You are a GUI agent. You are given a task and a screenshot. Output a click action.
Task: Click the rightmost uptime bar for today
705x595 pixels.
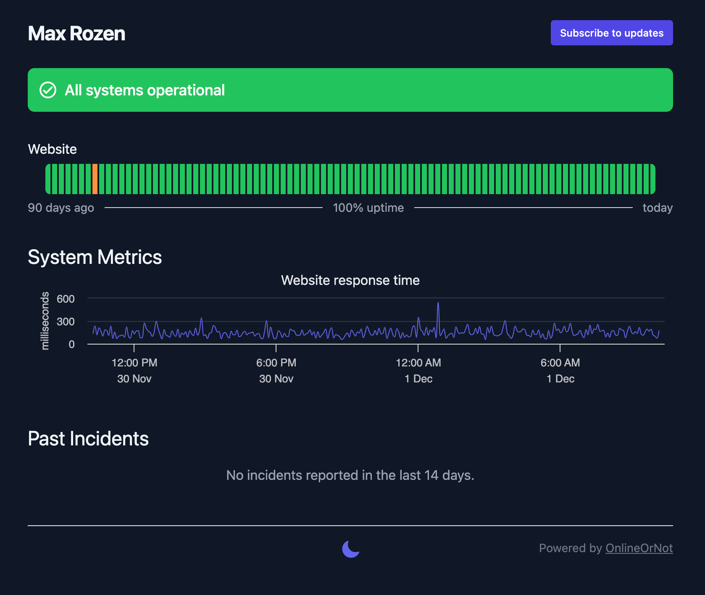pos(652,178)
